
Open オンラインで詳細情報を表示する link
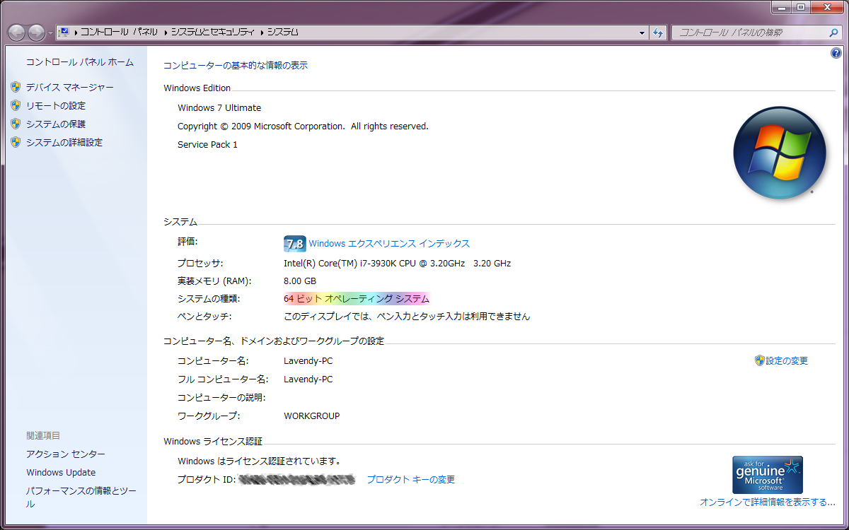coord(768,502)
